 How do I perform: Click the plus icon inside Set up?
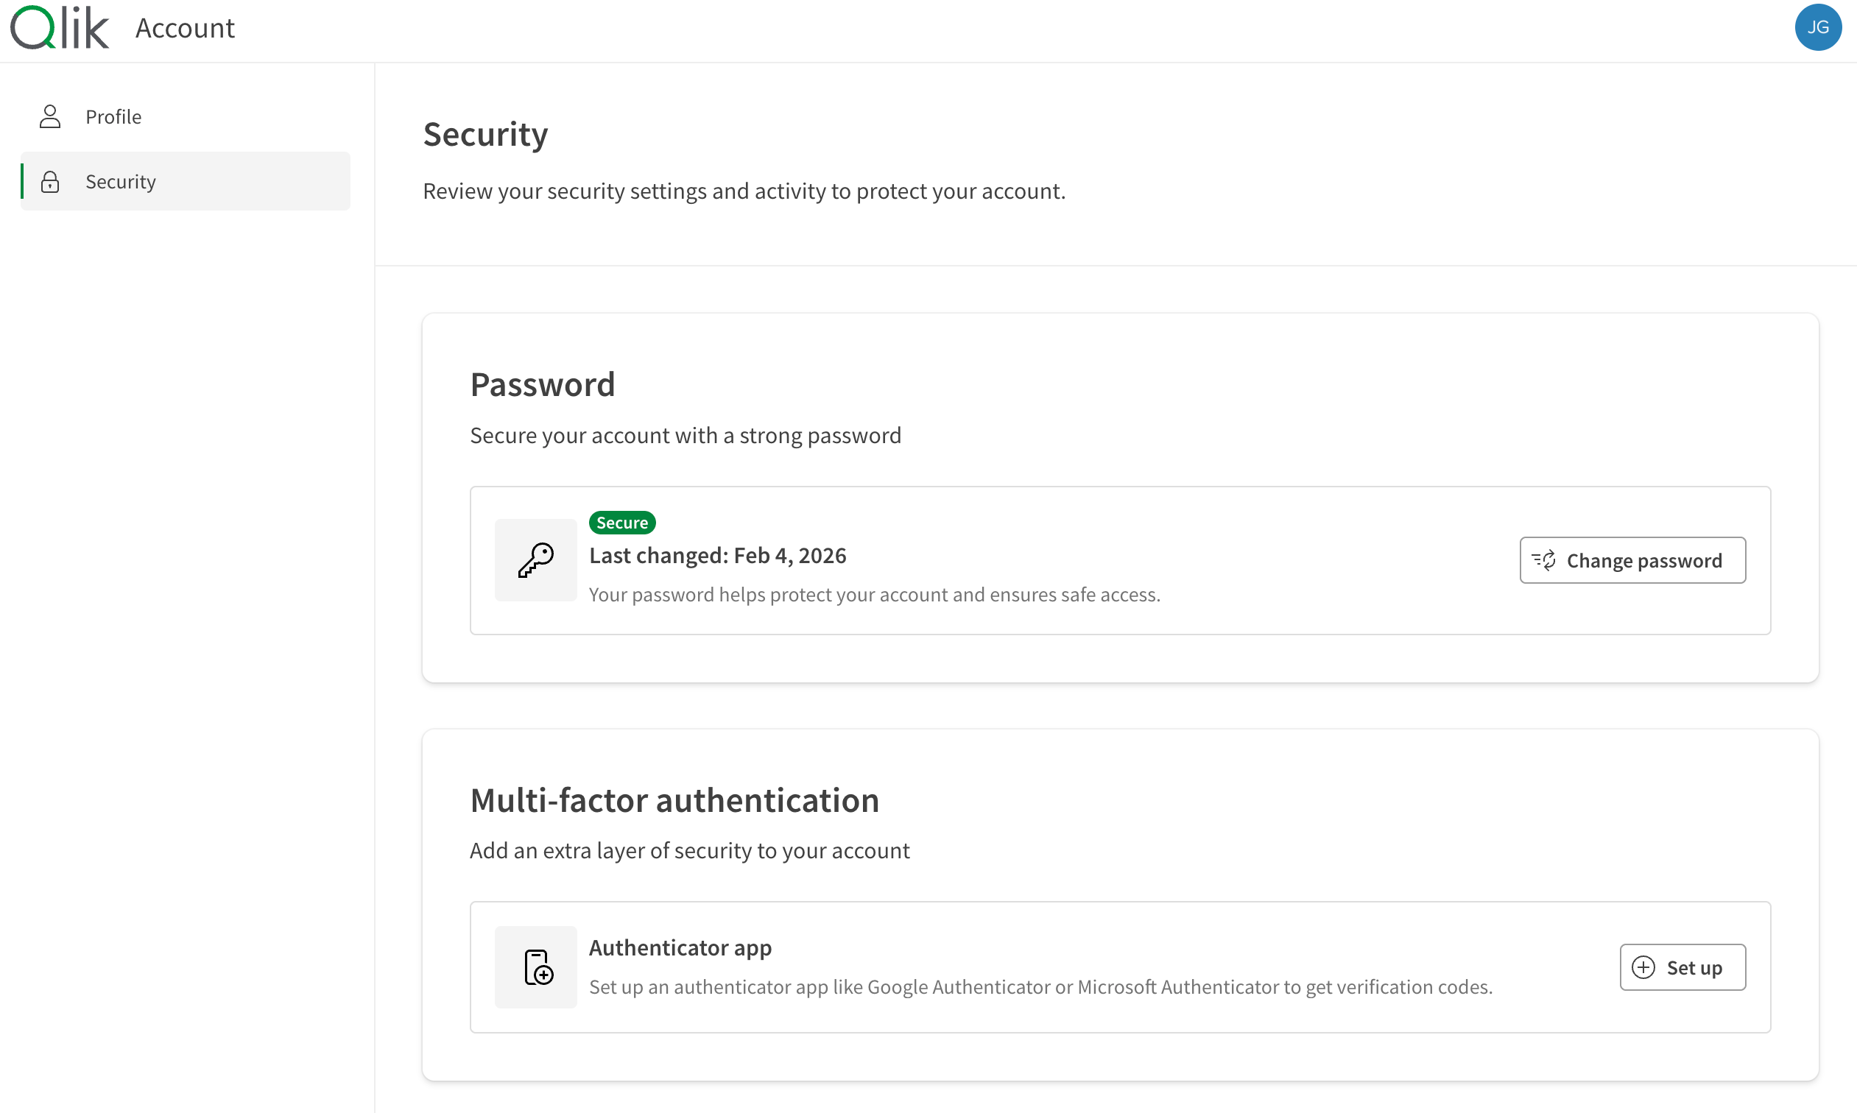(1643, 967)
